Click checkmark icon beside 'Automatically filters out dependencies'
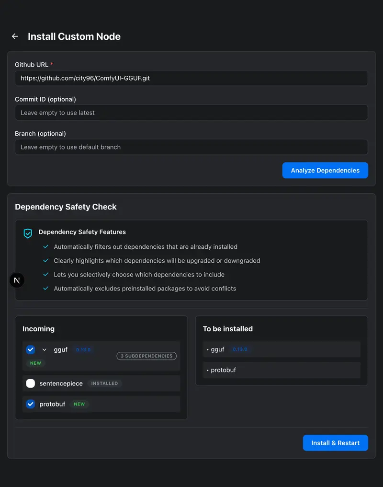Screen dimensions: 383x487 [x=46, y=246]
